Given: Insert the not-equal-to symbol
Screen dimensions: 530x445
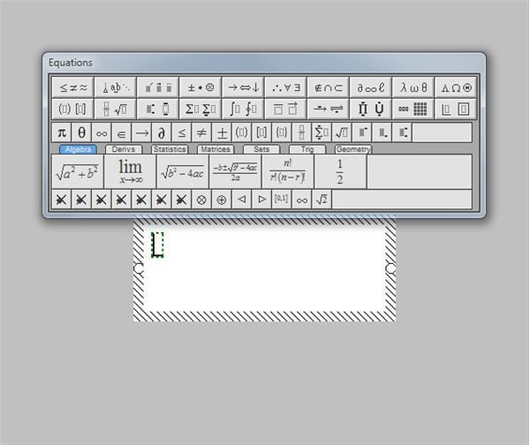Looking at the screenshot, I should click(201, 132).
